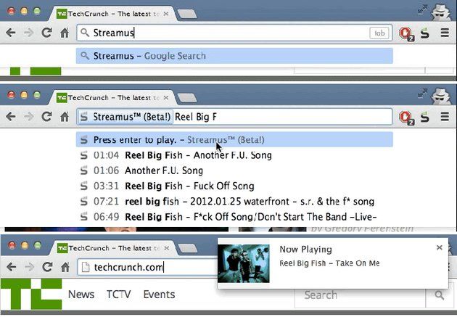Reload page in top browser window
Viewport: 457px width, 317px height.
[x=46, y=33]
